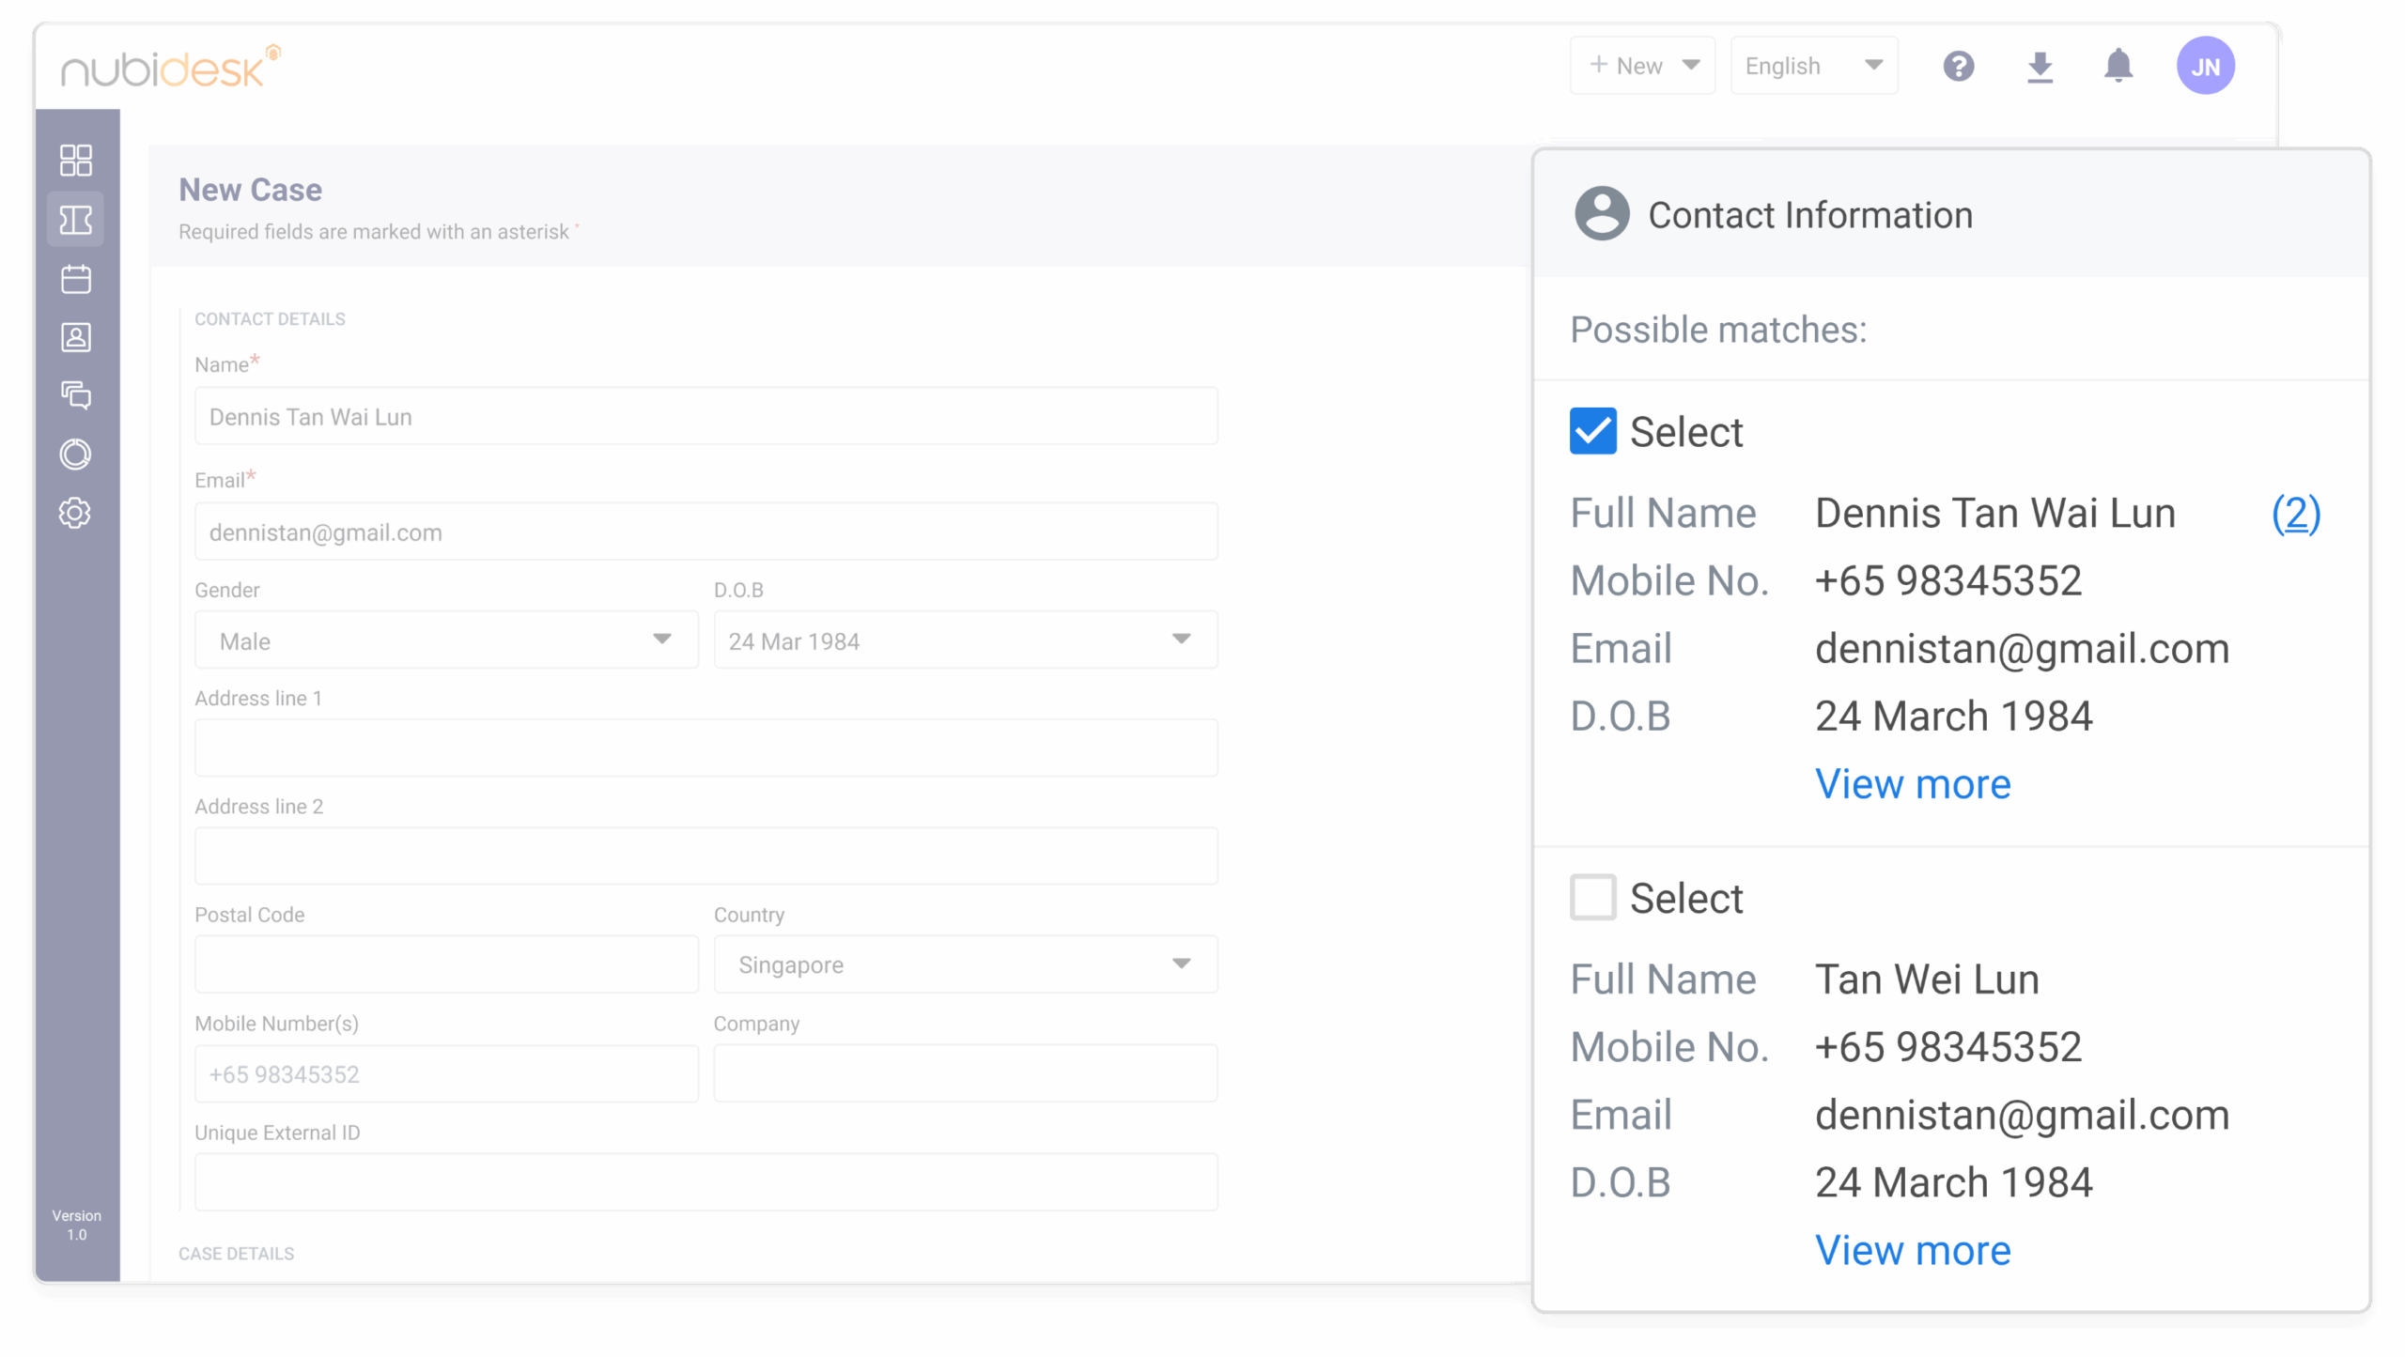The image size is (2405, 1357).
Task: Click the download icon in header
Action: point(2040,67)
